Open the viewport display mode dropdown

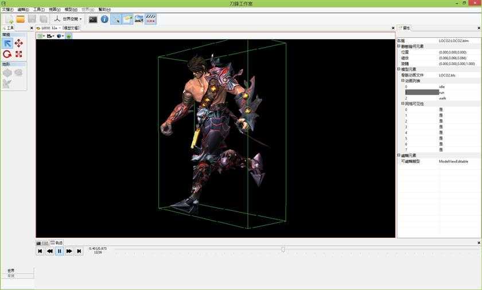click(41, 36)
